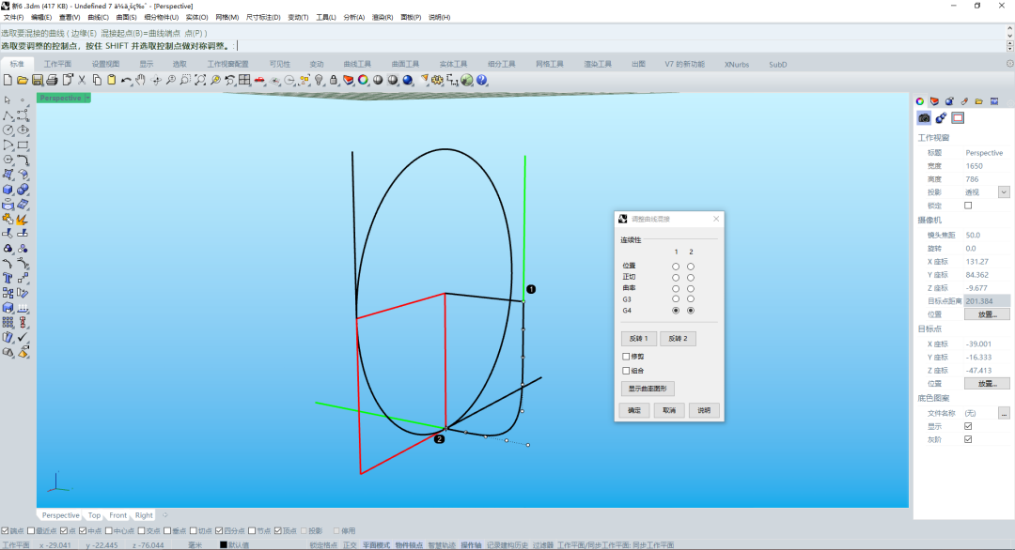This screenshot has width=1015, height=550.
Task: Click the Undo arrow icon
Action: [126, 80]
